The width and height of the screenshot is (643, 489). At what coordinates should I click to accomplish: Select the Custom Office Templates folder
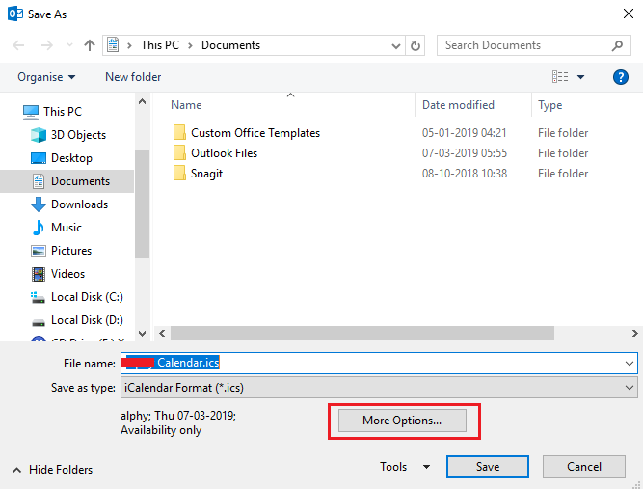tap(255, 133)
